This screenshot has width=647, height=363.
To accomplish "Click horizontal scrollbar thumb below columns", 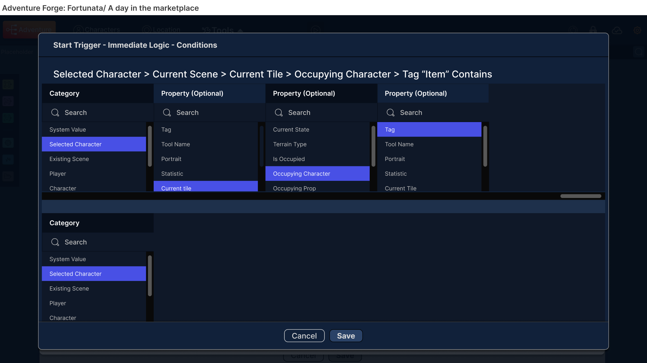I will 581,196.
